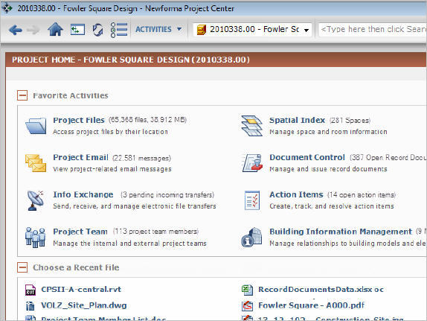Click the Project Files folder icon
This screenshot has height=321, width=427.
pos(36,125)
